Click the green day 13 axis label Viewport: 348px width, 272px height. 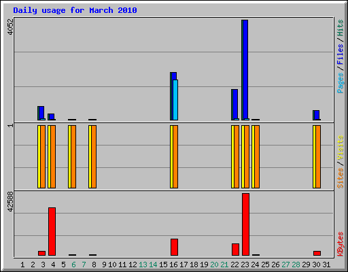tap(143, 265)
